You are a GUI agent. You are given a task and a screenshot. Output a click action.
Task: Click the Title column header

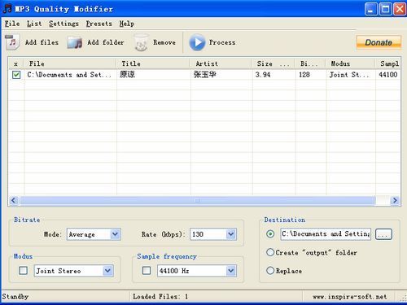point(153,63)
